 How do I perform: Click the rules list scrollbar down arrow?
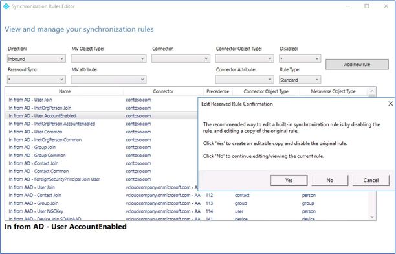click(x=372, y=217)
